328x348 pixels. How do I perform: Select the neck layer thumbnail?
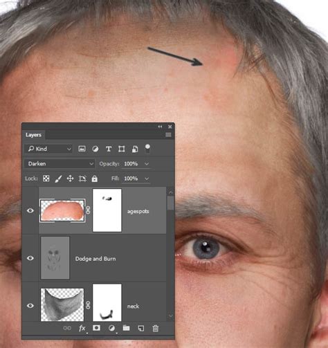point(62,304)
